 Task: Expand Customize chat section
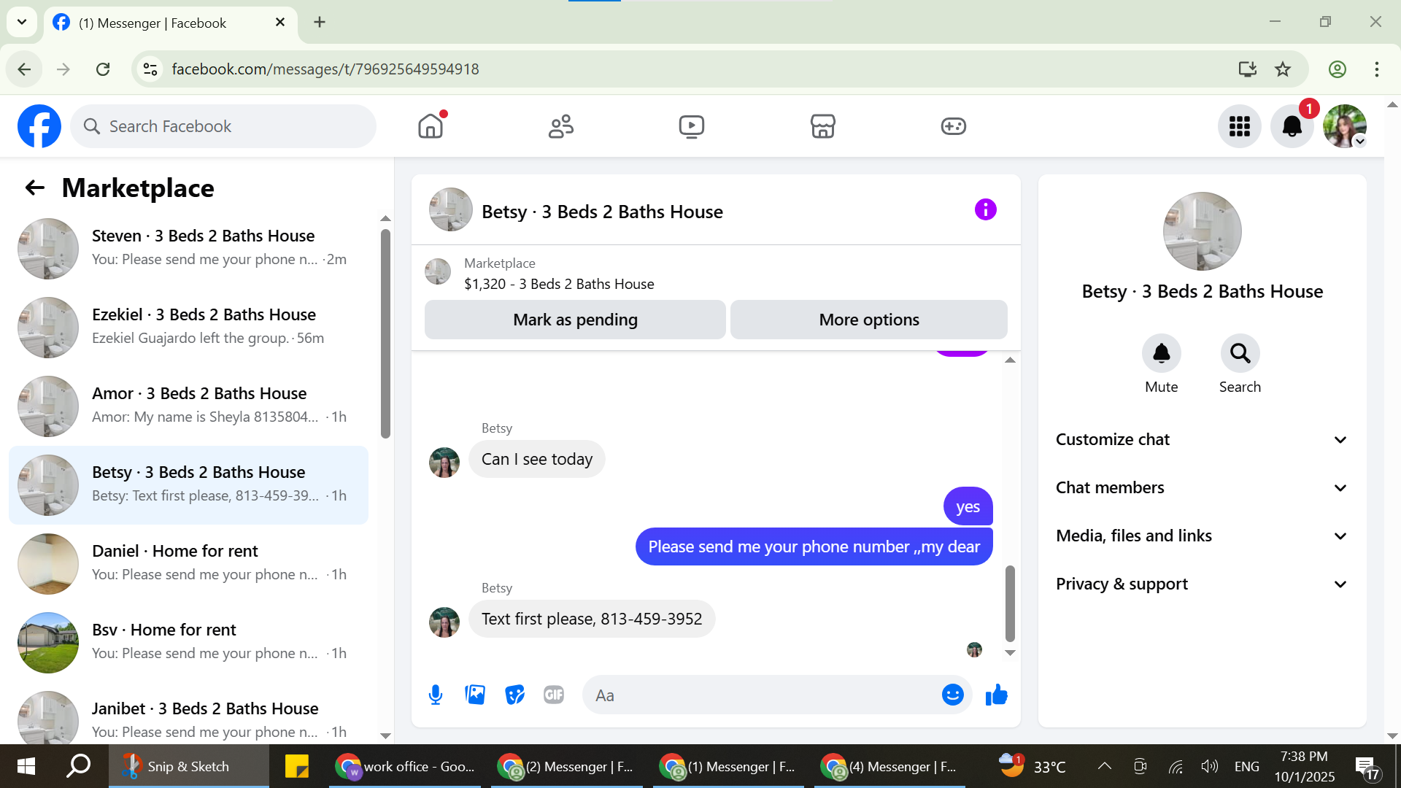1202,440
